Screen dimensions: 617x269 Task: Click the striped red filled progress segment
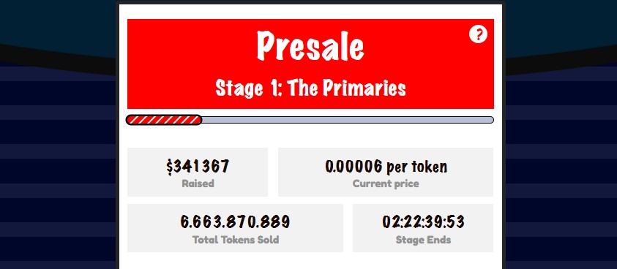[x=164, y=120]
